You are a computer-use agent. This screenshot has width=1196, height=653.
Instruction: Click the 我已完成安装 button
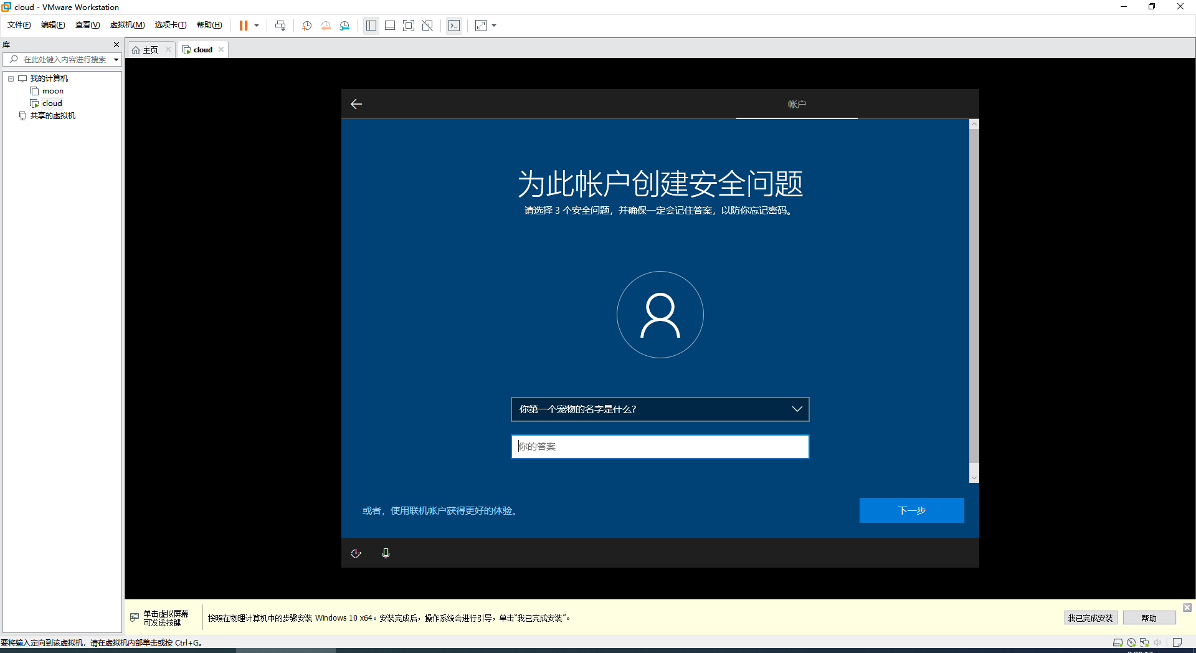pos(1091,618)
